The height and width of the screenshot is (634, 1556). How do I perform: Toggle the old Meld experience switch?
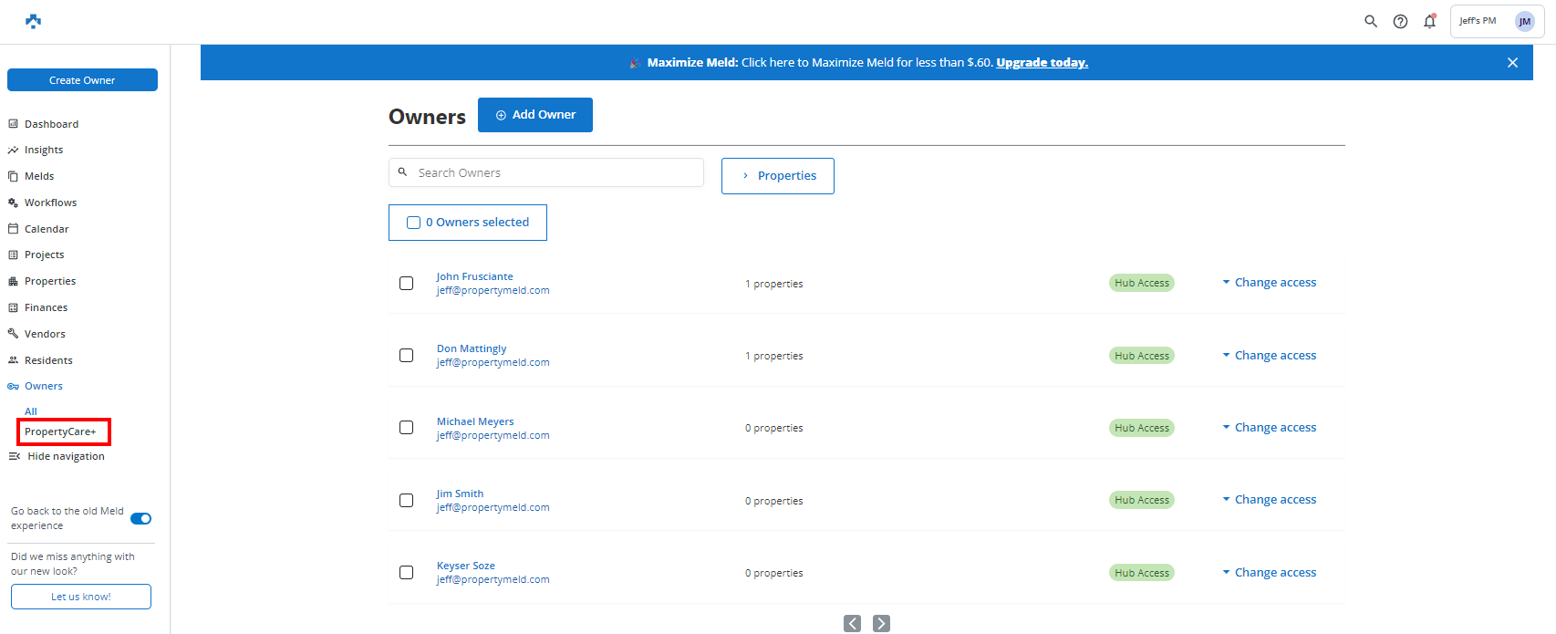tap(140, 518)
